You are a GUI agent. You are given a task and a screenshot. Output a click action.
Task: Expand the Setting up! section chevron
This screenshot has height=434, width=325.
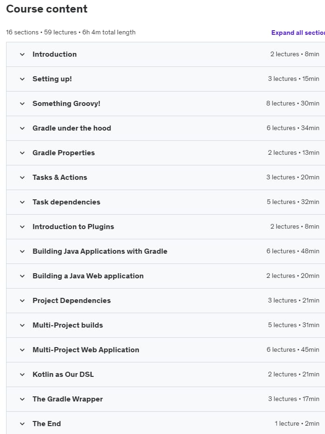(x=22, y=79)
